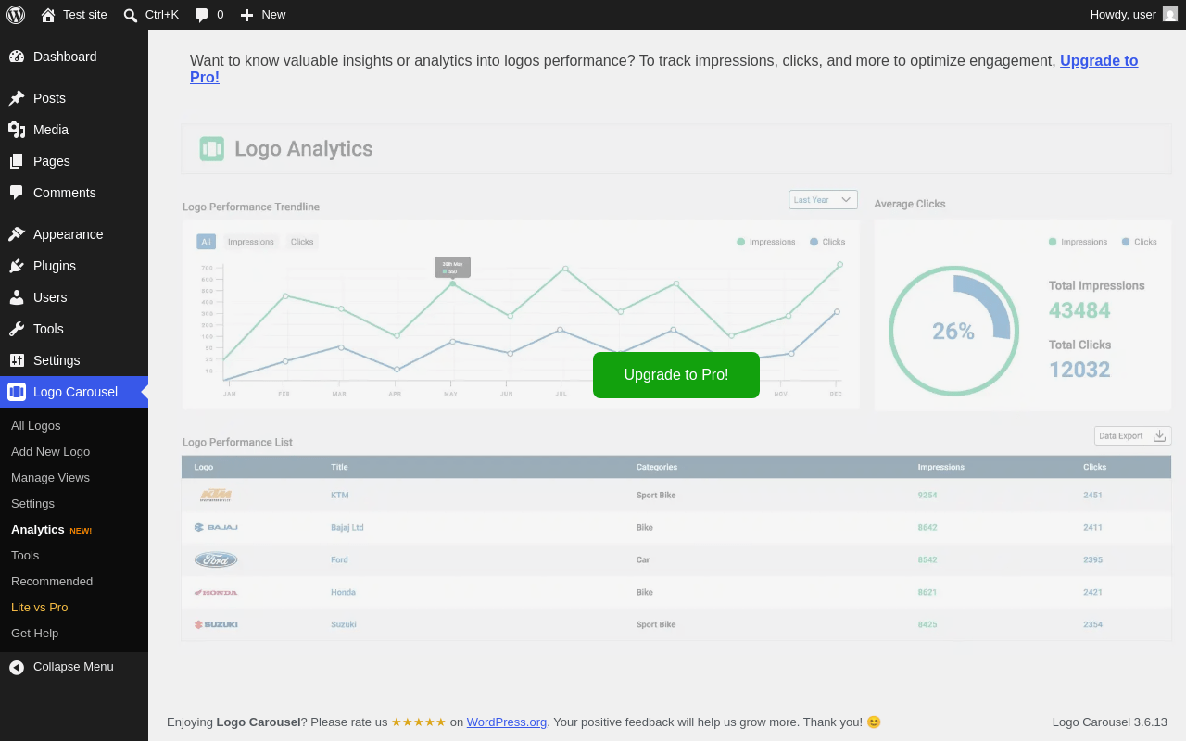Click the Logo Carousel plugin icon in the sidebar
Screen dimensions: 1186x741
17,392
